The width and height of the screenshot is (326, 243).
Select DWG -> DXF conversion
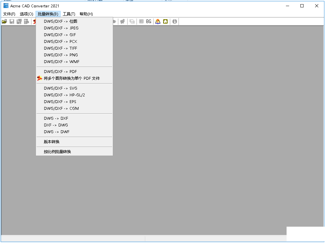click(74, 118)
